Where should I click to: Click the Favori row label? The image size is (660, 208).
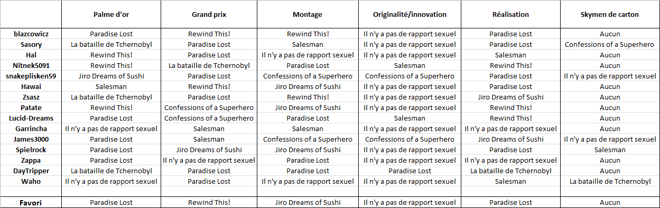(x=31, y=202)
